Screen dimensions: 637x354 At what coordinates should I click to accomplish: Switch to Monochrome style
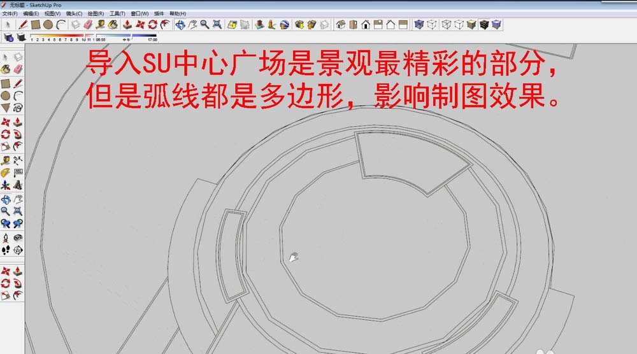[x=496, y=25]
